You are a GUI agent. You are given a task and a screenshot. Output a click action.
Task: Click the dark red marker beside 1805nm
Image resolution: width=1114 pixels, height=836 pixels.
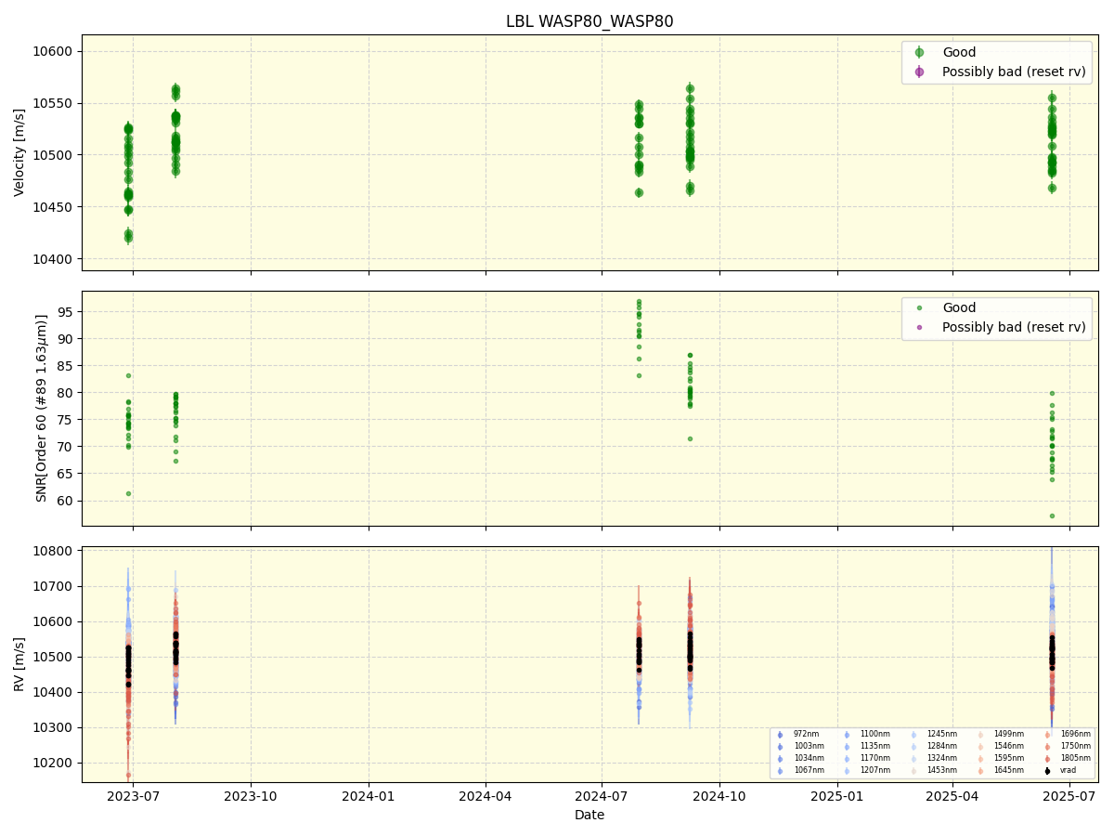1047,758
